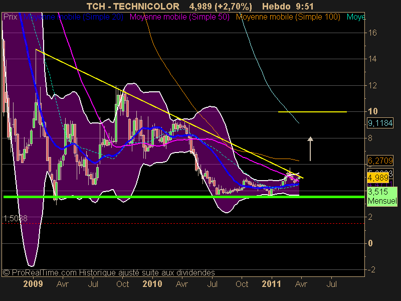Click the 2011 year on time axis

[271, 284]
